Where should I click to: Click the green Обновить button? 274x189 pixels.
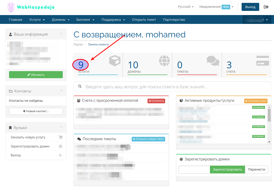(x=36, y=75)
